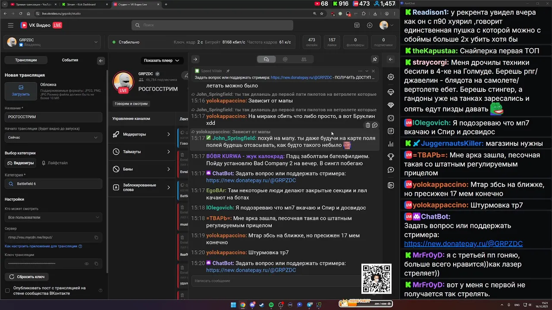Switch to the События tab
The width and height of the screenshot is (552, 310).
tap(70, 60)
